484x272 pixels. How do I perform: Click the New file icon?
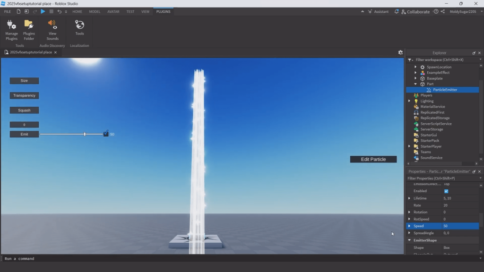(x=18, y=11)
